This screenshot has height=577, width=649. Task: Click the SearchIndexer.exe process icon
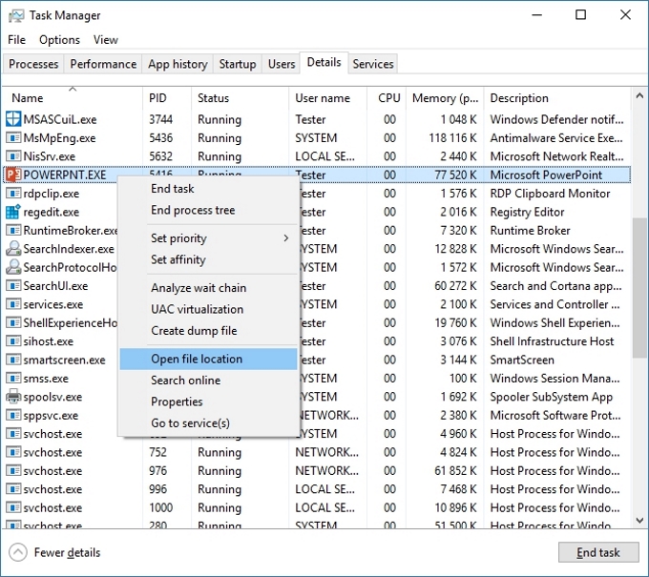pos(13,249)
